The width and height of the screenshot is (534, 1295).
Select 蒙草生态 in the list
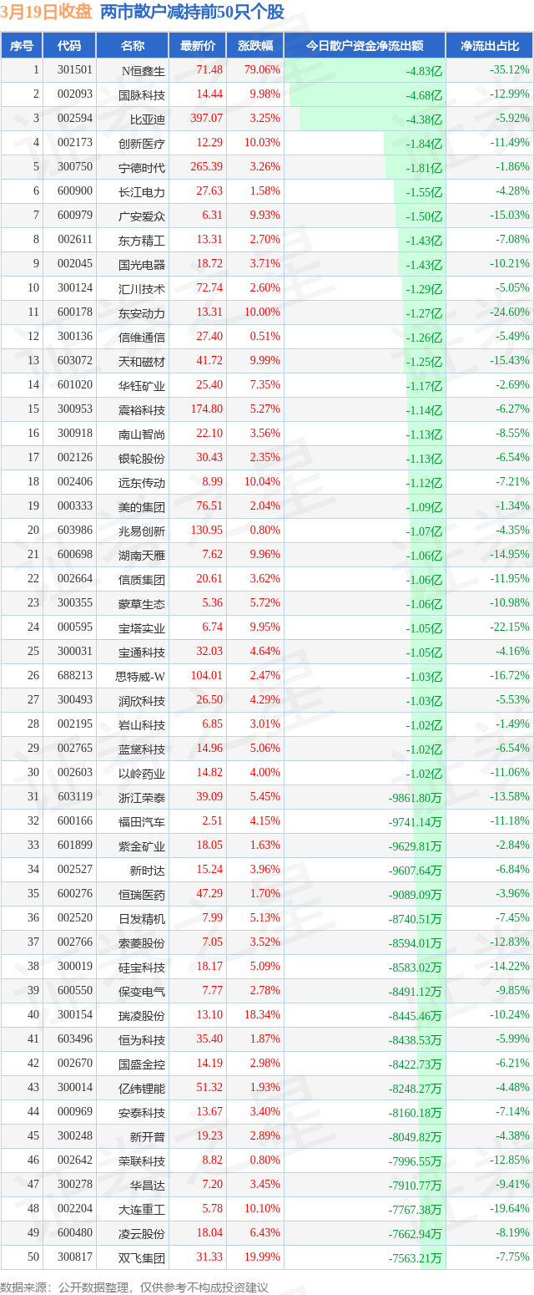142,603
